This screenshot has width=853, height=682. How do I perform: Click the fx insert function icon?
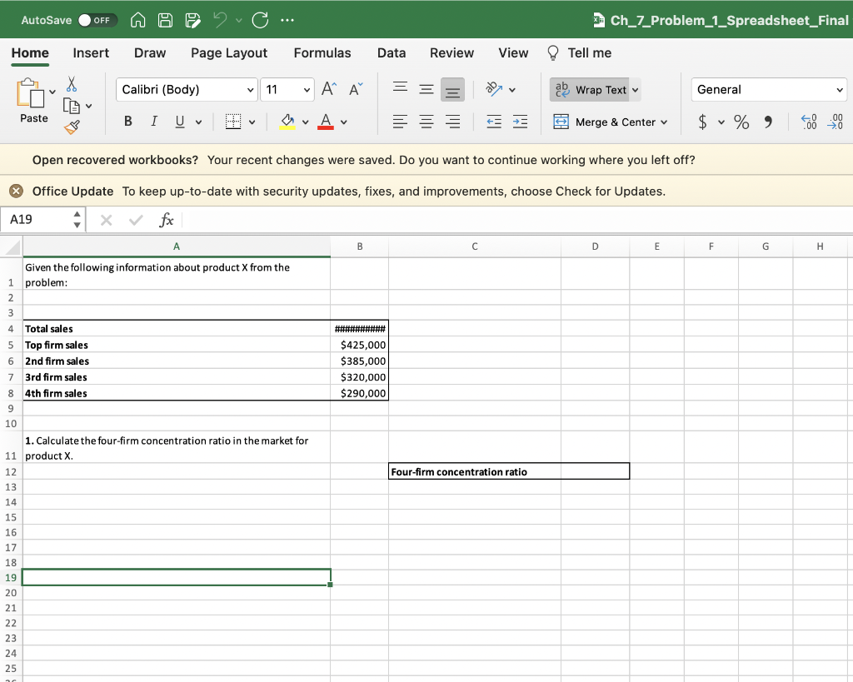166,220
